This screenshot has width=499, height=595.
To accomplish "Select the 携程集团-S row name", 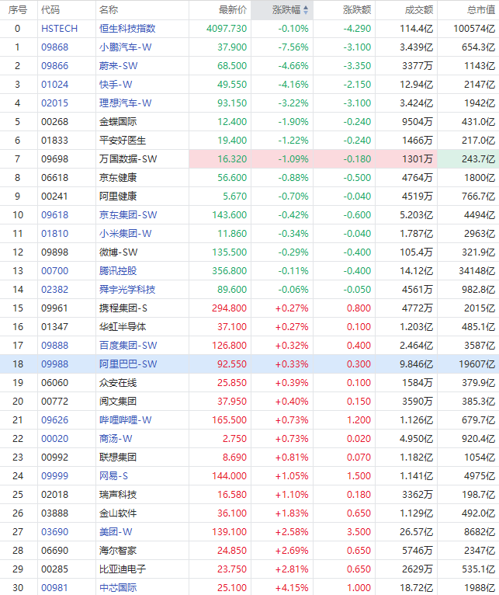I will click(x=123, y=308).
